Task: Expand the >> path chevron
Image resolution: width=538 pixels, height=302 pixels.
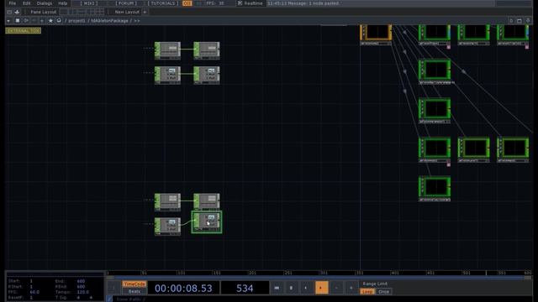Action: (x=137, y=21)
